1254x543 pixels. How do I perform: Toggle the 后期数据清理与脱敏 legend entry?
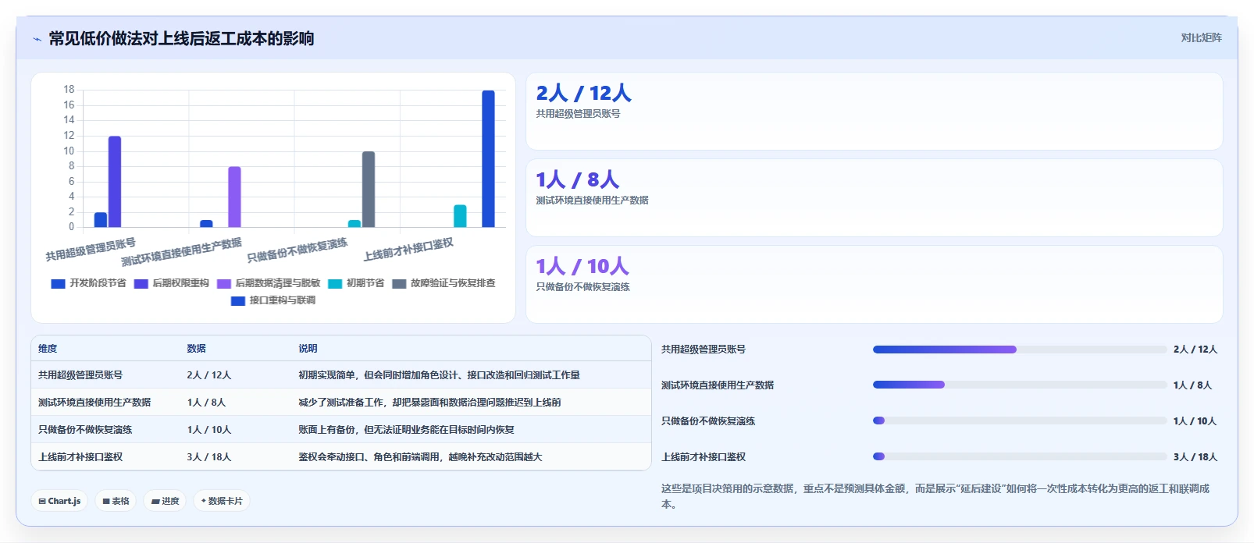tap(269, 283)
